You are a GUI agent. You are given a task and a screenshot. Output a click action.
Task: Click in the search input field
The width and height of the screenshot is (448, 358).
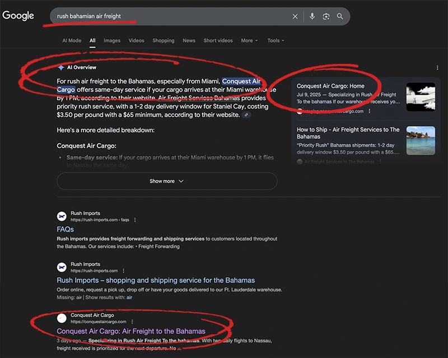(168, 17)
